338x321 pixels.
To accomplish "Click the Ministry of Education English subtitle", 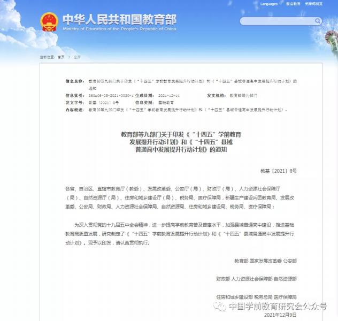I will click(x=119, y=29).
